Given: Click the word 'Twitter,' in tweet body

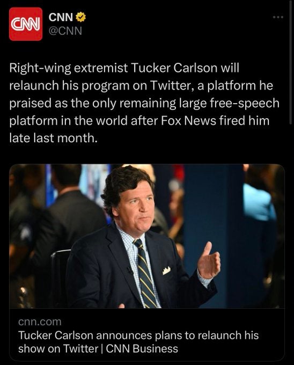Looking at the screenshot, I should point(172,85).
